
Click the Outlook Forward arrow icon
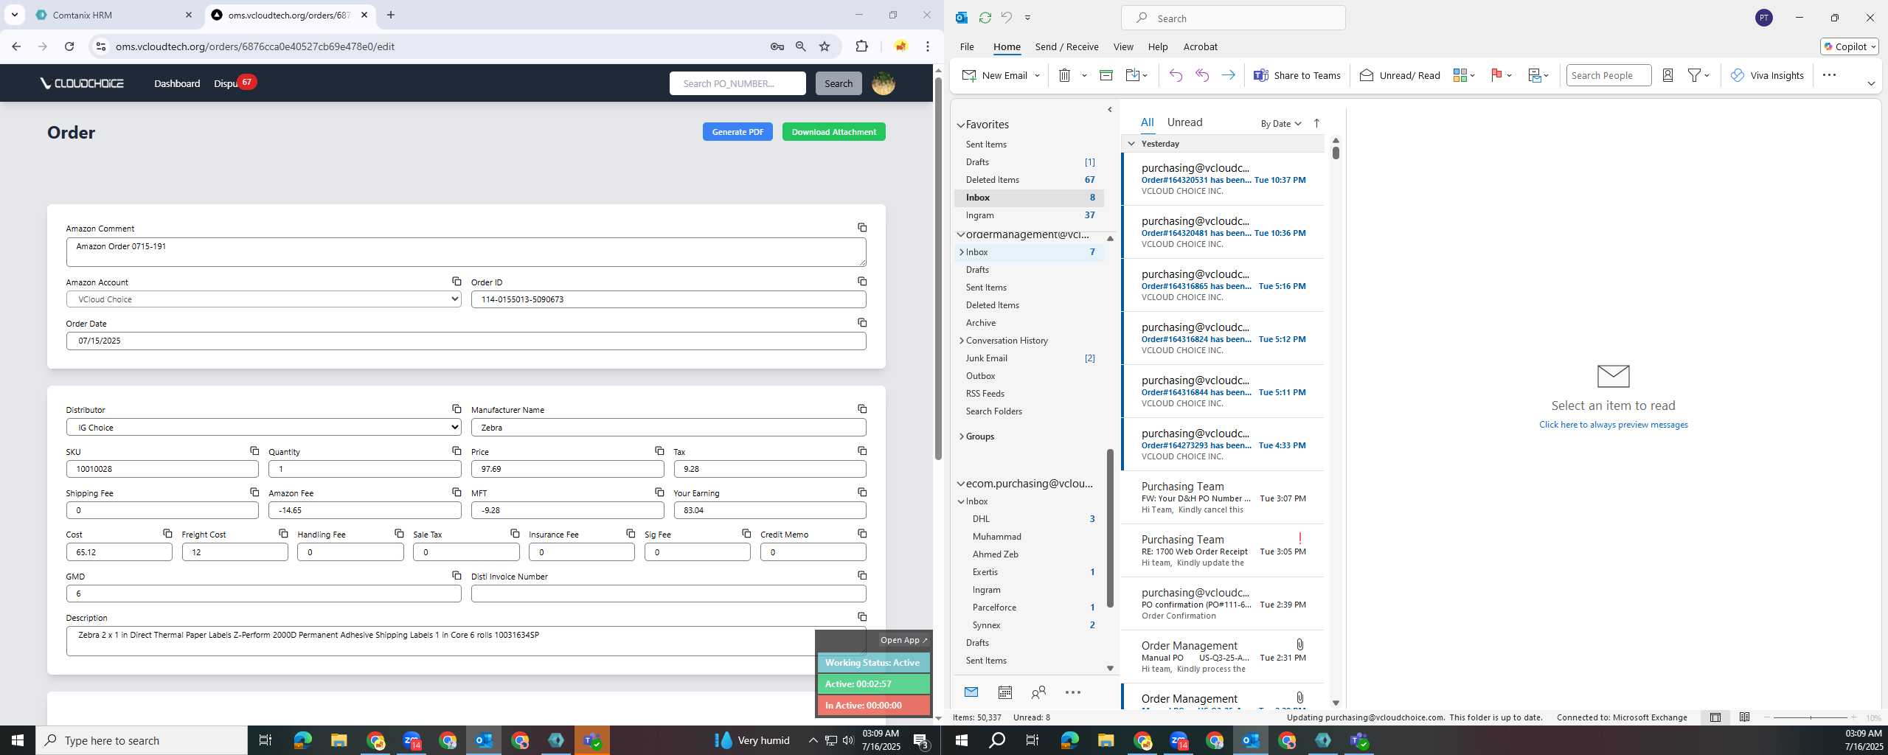tap(1228, 75)
